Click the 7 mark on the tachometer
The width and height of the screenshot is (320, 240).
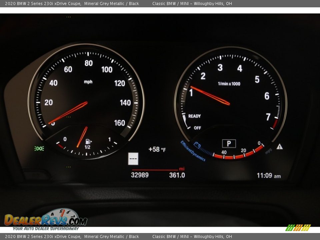(268, 117)
